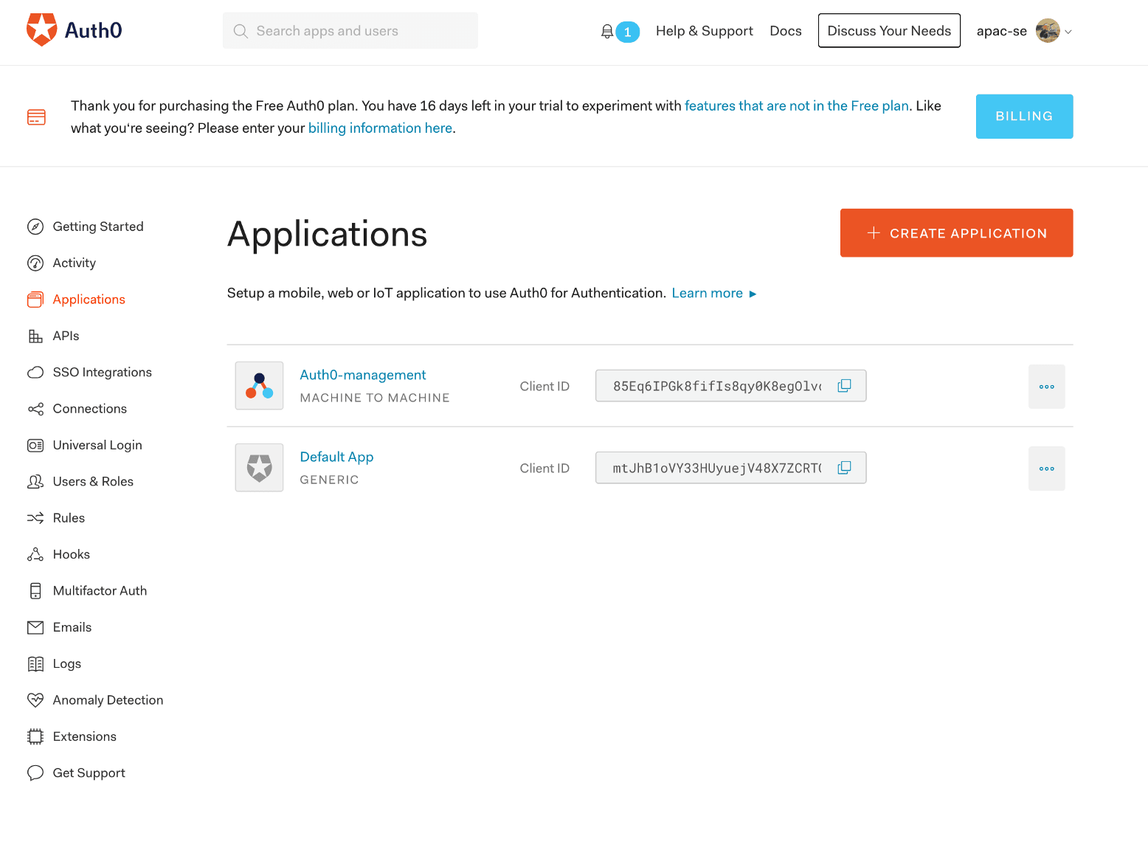The image size is (1148, 853).
Task: Open Users & Roles section
Action: tap(93, 482)
